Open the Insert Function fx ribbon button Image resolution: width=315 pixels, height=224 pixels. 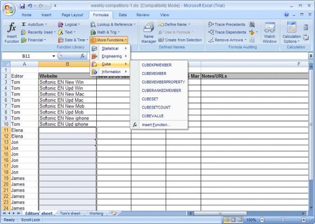[x=12, y=32]
